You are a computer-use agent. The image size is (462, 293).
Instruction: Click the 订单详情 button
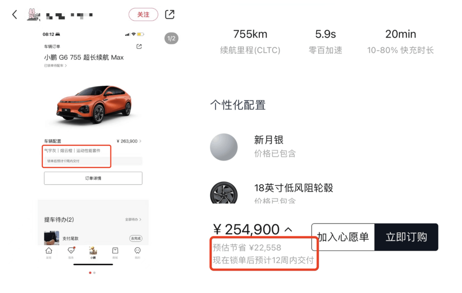(x=93, y=178)
